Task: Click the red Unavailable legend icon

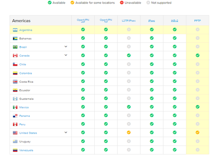Action: (x=122, y=2)
